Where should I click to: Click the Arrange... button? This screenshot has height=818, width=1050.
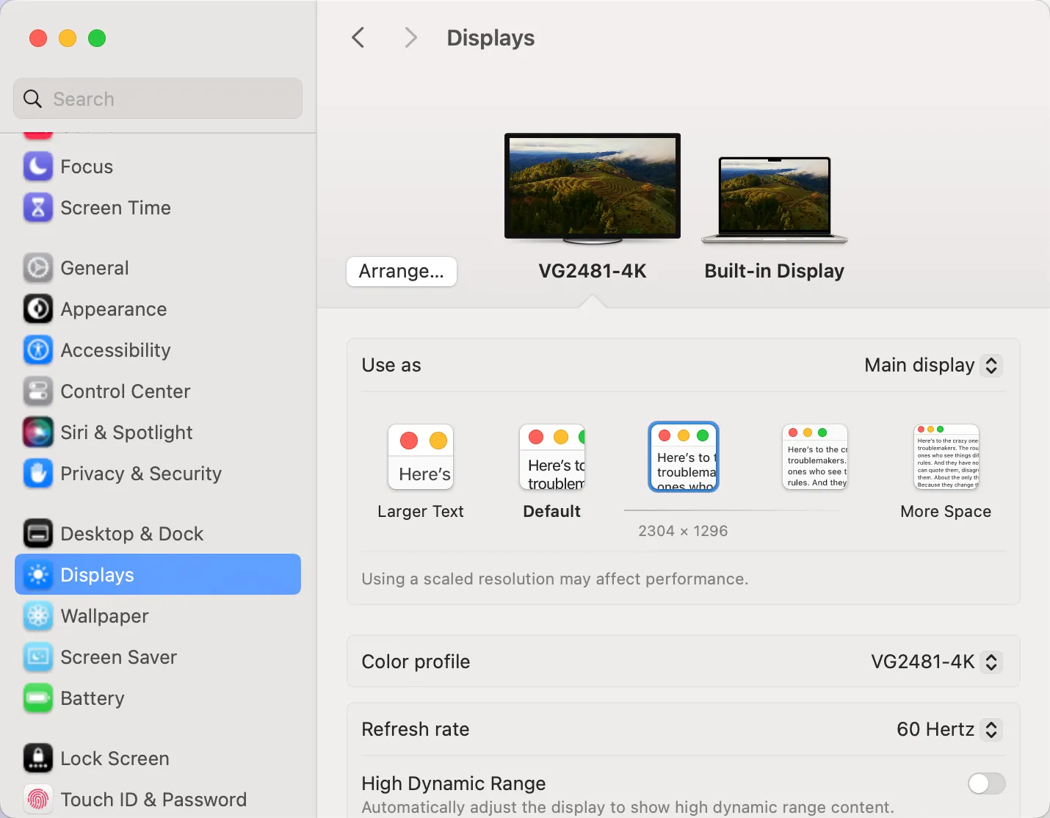point(401,272)
